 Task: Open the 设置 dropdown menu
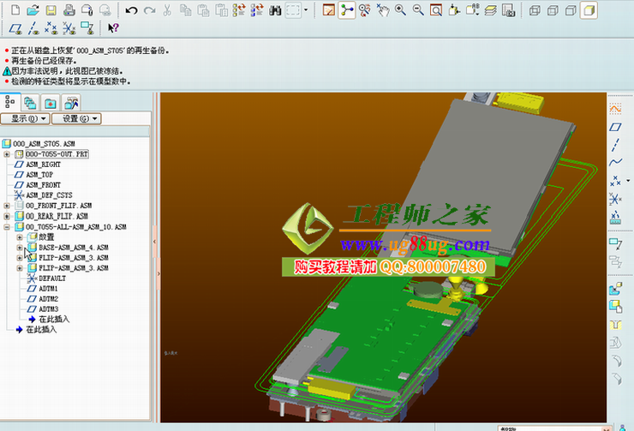[x=75, y=118]
